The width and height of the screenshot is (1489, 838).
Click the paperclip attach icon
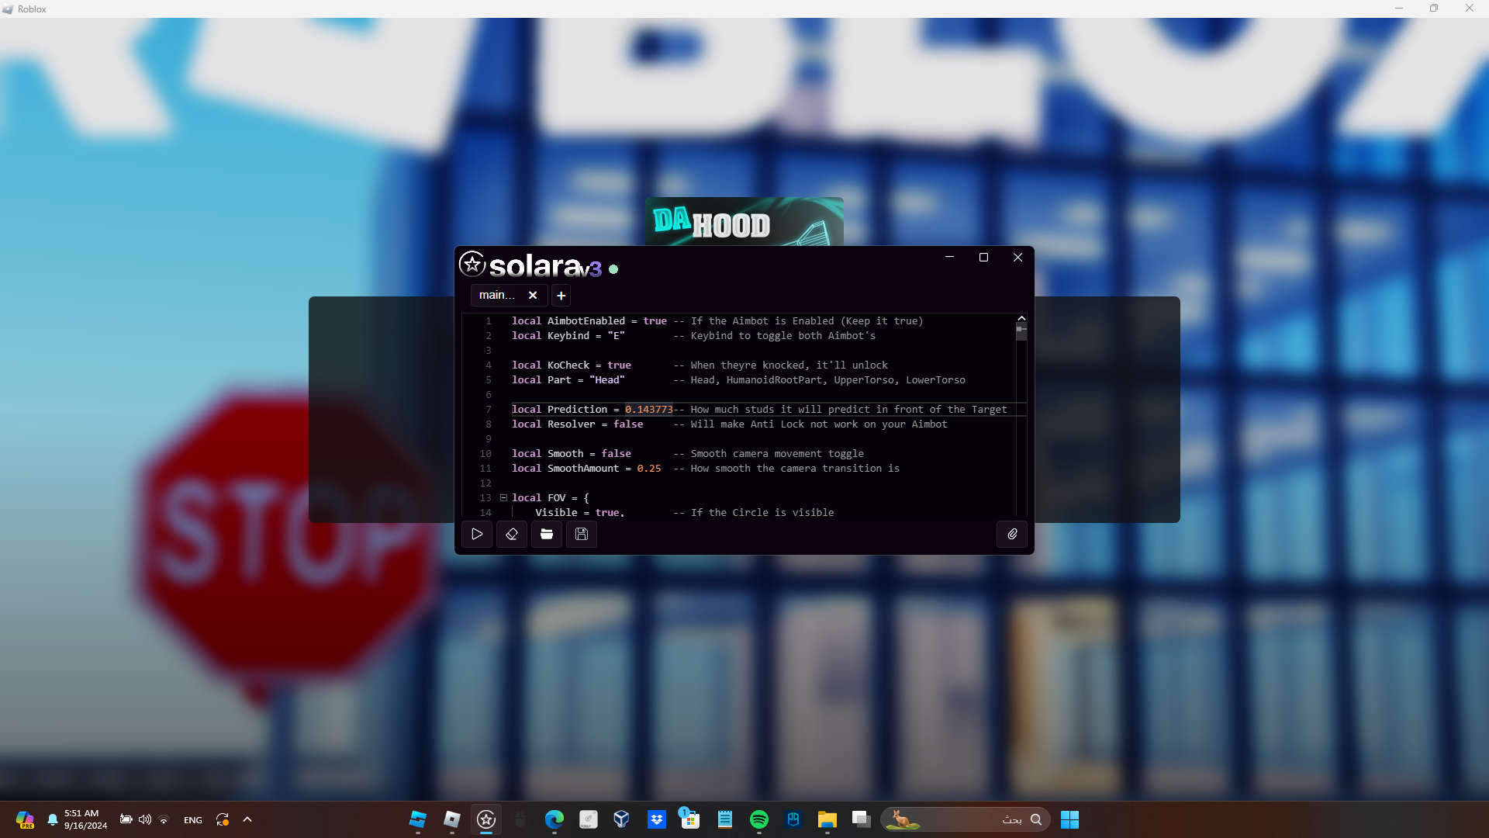pyautogui.click(x=1012, y=534)
